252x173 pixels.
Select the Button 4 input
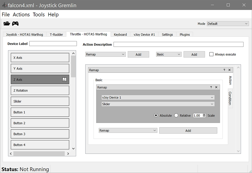click(40, 145)
